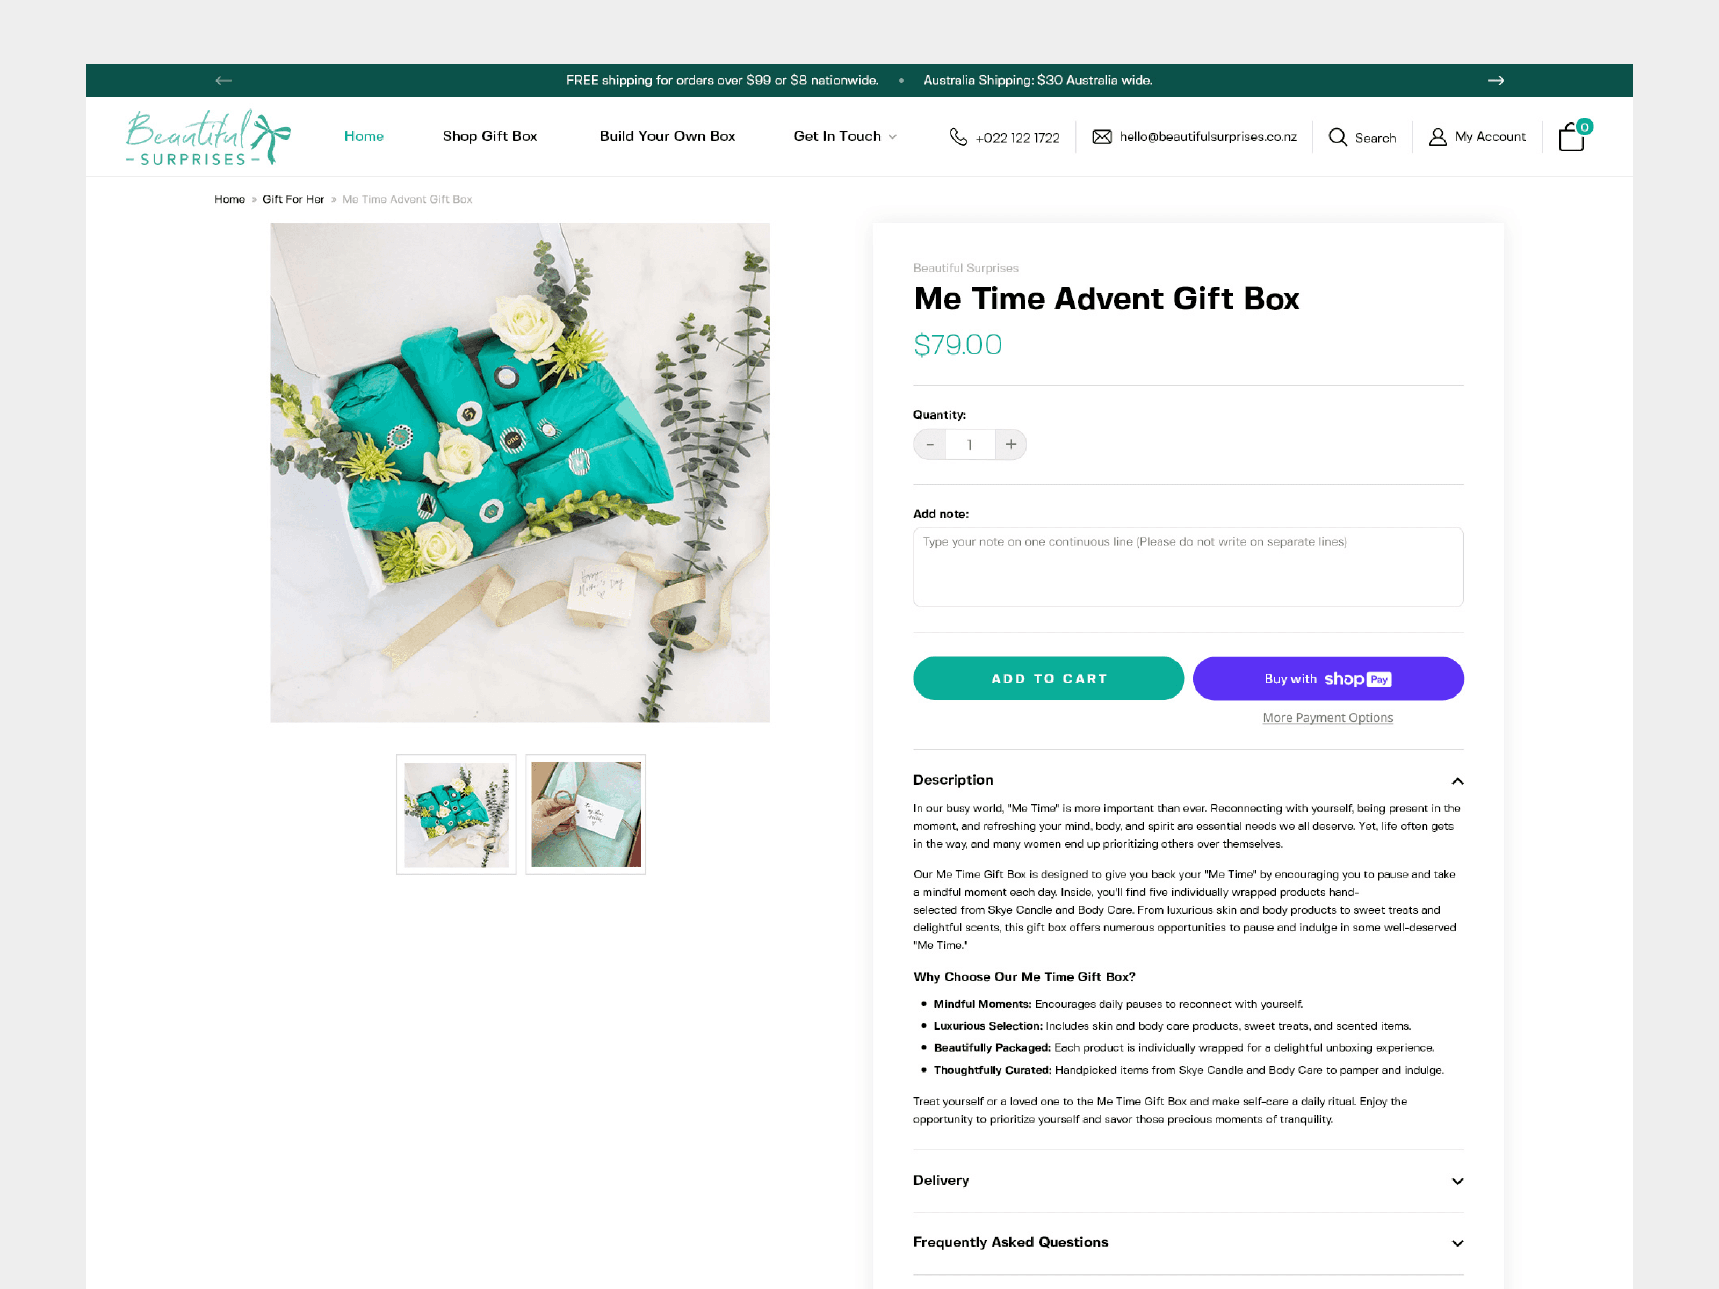Show previous announcement with left arrow
Image resolution: width=1719 pixels, height=1289 pixels.
(224, 81)
